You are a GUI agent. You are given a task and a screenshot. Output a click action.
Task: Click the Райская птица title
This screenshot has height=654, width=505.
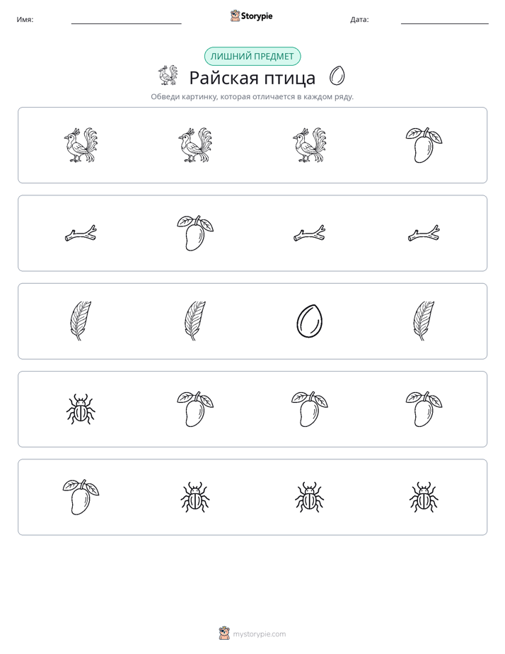[252, 78]
